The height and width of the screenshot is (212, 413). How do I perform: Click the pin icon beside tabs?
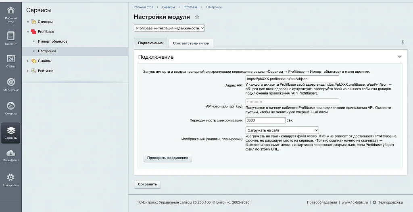(x=403, y=42)
